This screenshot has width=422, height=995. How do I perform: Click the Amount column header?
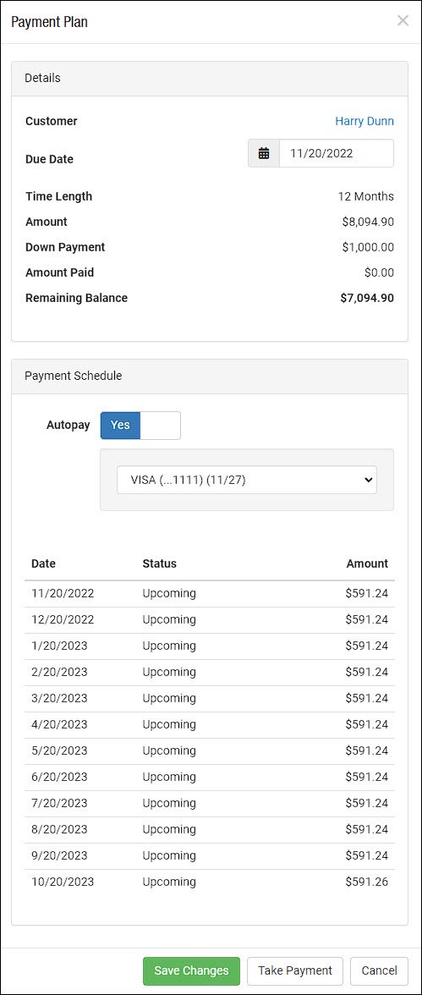click(x=367, y=563)
